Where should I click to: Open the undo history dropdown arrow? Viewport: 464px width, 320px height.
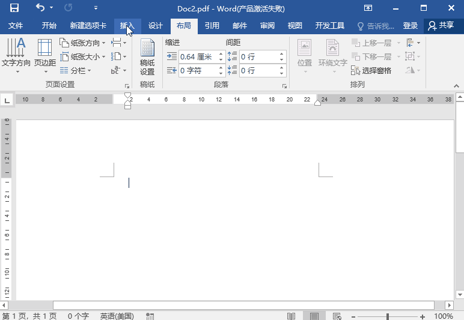tap(52, 8)
